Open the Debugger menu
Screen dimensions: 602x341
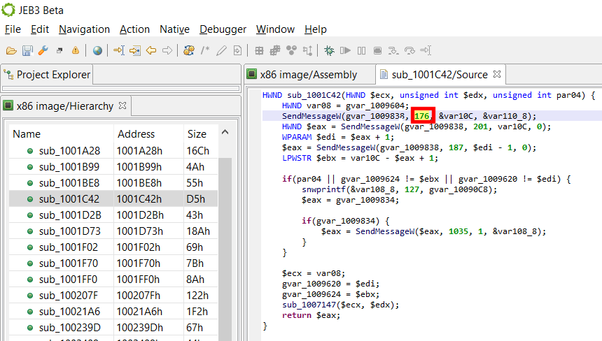(223, 29)
